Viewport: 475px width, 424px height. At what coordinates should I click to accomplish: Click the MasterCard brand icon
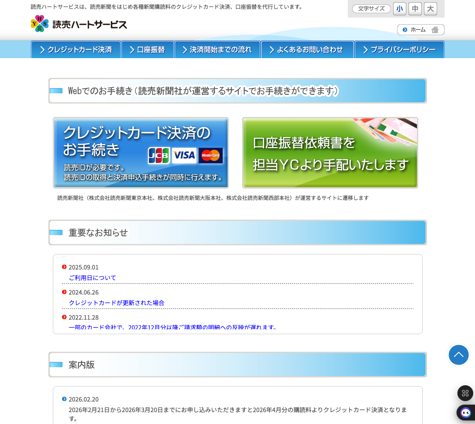(210, 155)
